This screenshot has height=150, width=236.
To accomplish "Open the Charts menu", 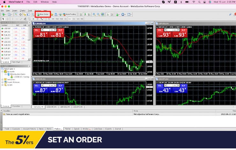I will coord(22,11).
